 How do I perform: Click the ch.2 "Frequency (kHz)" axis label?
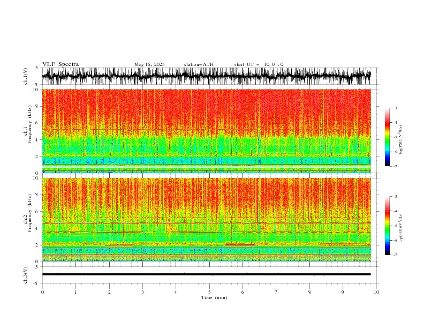pos(30,213)
